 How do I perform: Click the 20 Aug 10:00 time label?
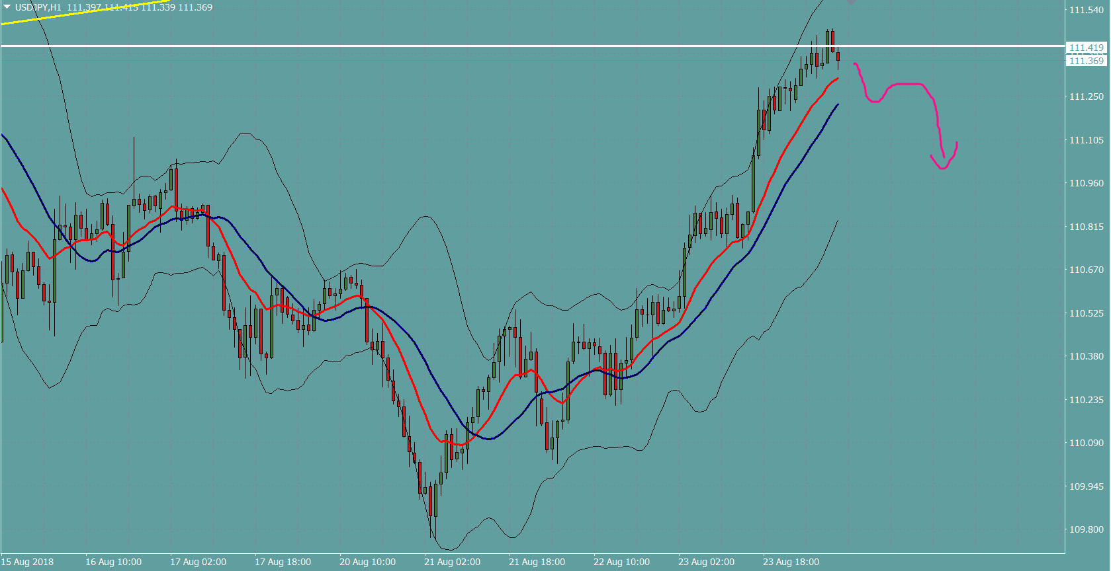(367, 562)
